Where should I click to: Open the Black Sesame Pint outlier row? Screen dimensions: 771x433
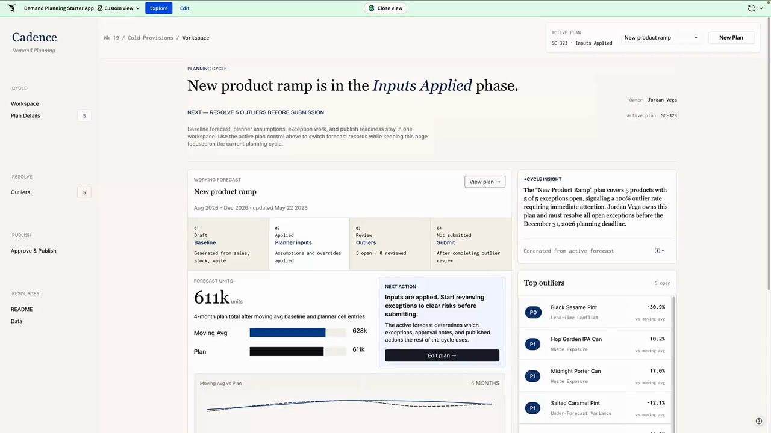595,312
